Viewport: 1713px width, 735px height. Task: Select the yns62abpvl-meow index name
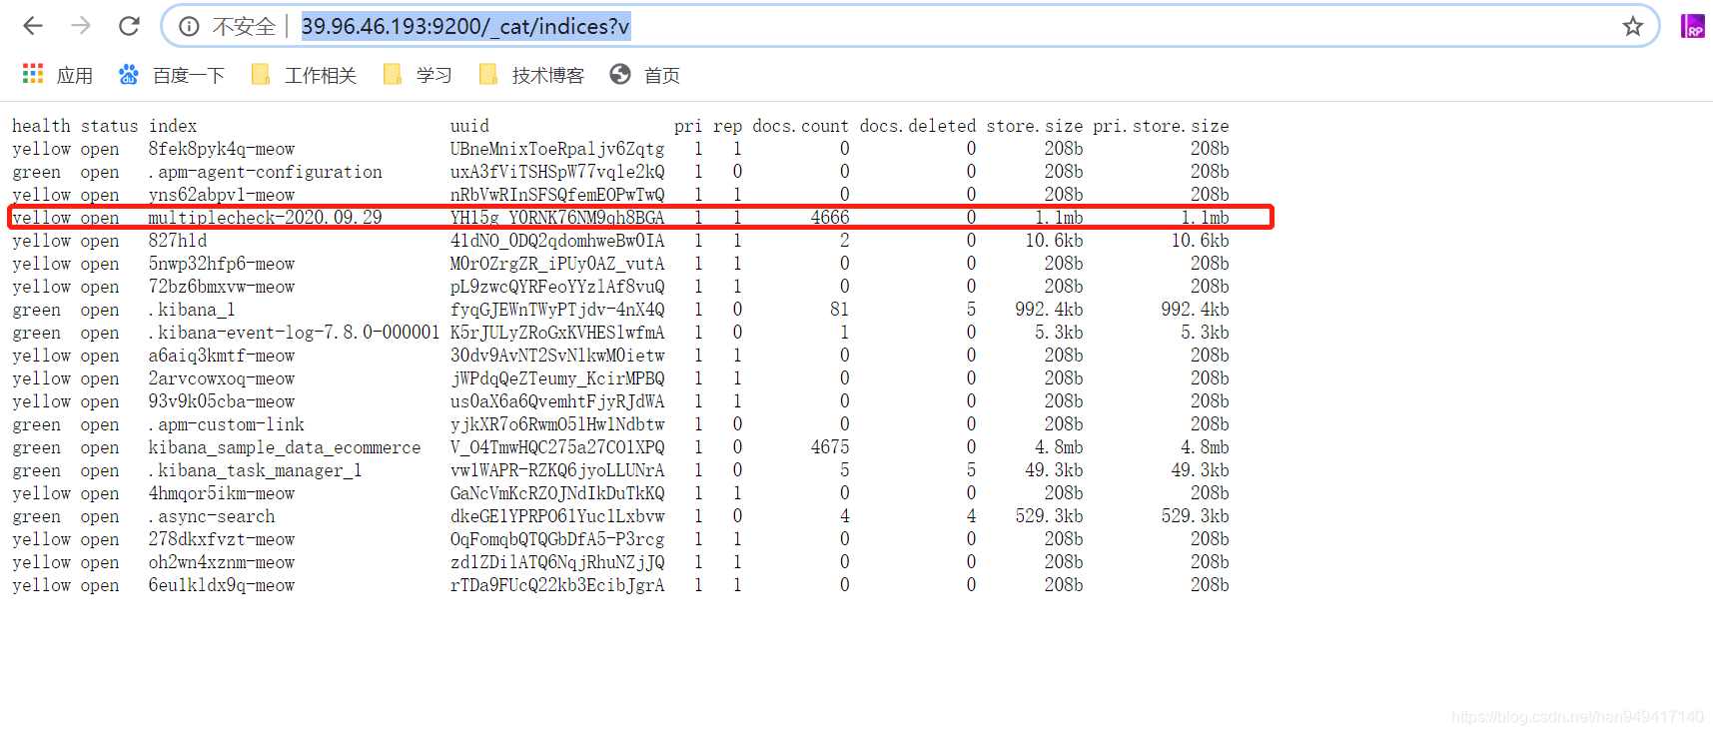pos(222,195)
